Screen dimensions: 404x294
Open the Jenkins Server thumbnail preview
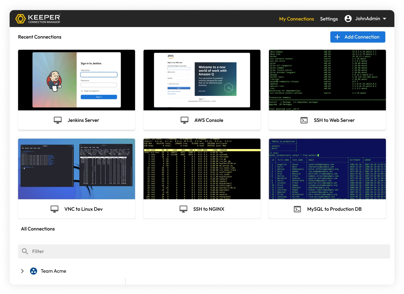point(76,80)
